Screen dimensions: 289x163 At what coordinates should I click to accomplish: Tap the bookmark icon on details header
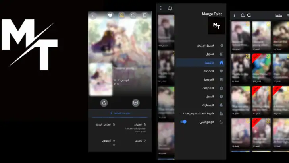click(145, 16)
